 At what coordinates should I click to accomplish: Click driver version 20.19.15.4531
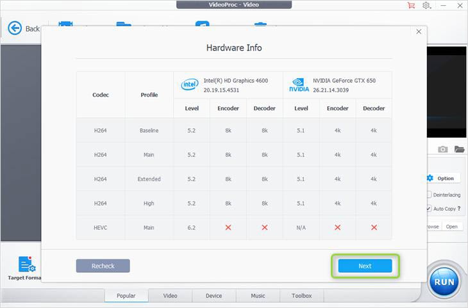click(x=221, y=90)
